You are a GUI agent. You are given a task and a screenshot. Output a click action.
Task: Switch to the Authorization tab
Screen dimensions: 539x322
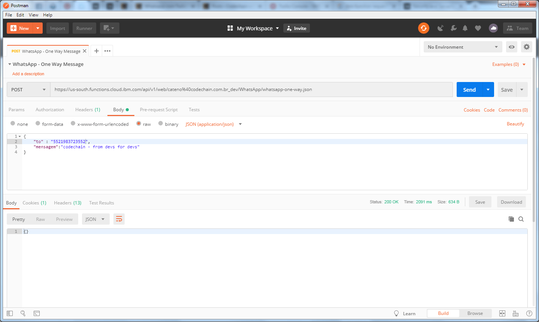pos(50,110)
